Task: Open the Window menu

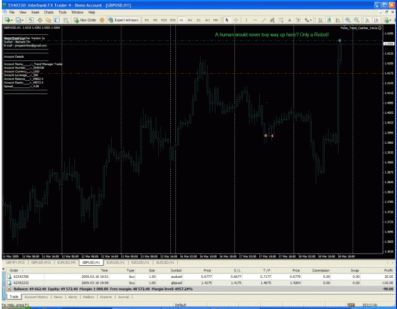Action: click(x=77, y=12)
